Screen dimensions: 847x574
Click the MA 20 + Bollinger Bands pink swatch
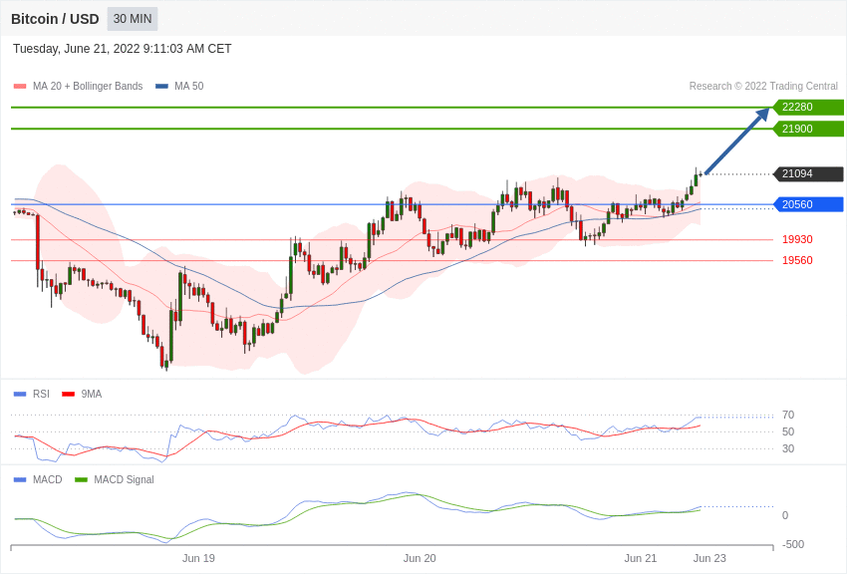point(20,87)
